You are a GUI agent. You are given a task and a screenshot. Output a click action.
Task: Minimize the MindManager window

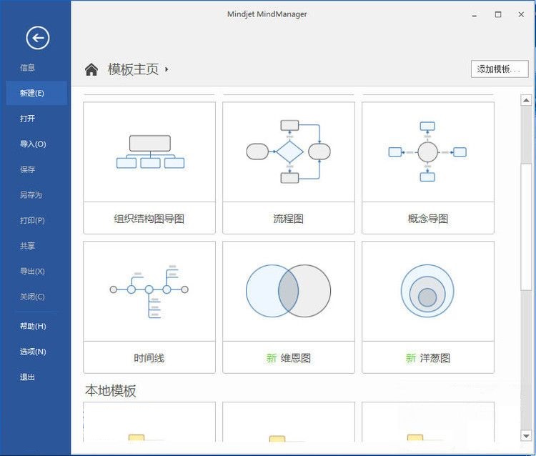coord(475,15)
